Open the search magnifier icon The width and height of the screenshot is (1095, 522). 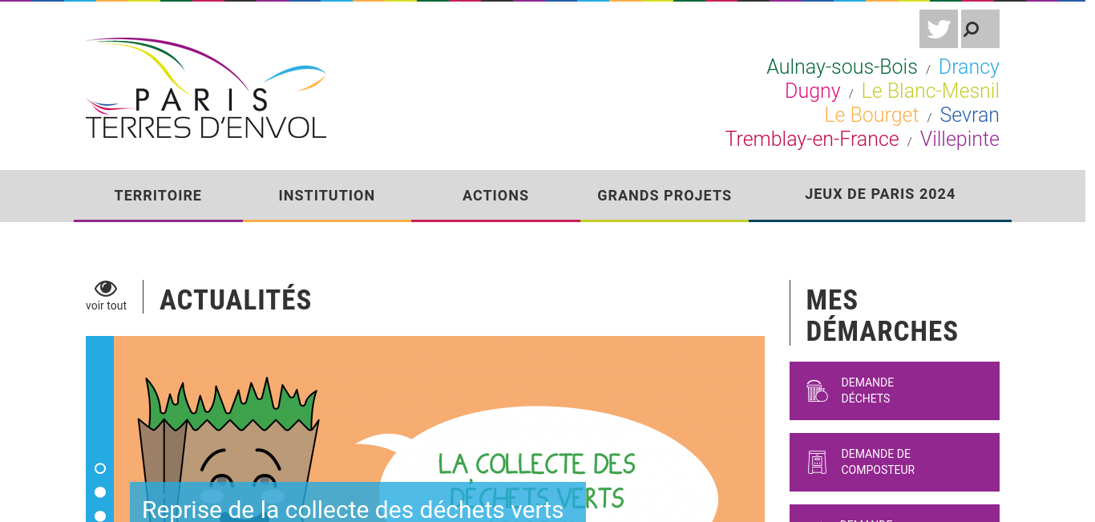pyautogui.click(x=980, y=29)
